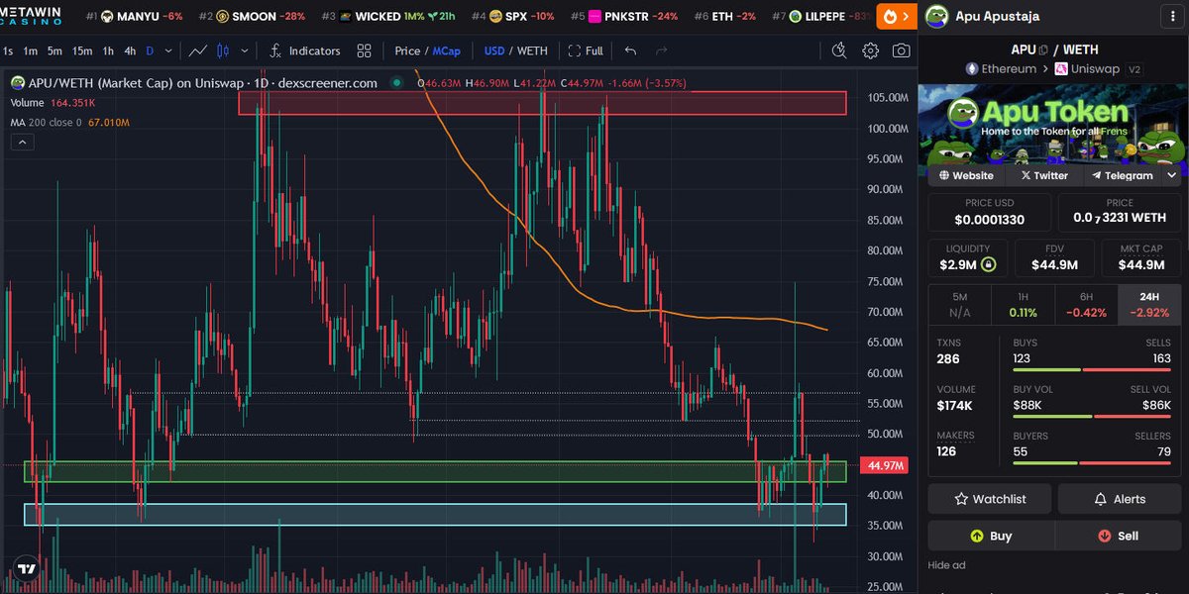Image resolution: width=1189 pixels, height=594 pixels.
Task: Open trending token #6 ETH
Action: pos(725,17)
